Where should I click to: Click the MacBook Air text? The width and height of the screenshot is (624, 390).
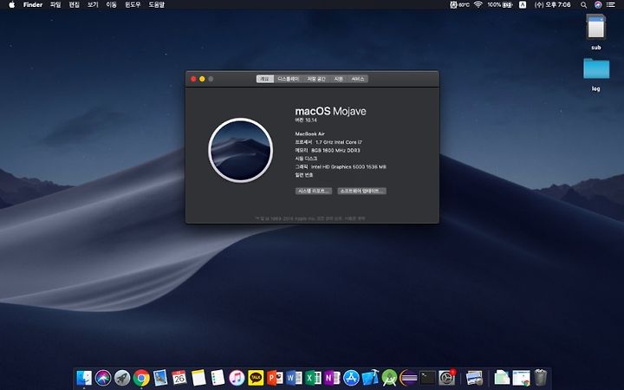309,133
